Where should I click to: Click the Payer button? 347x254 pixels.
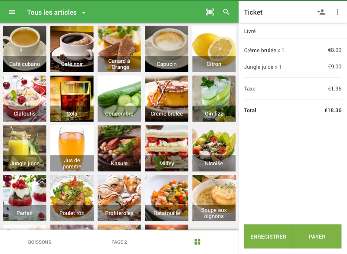tap(317, 237)
